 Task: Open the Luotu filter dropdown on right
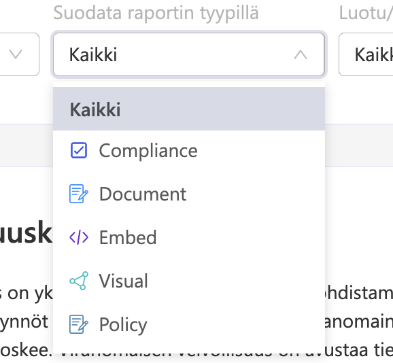pyautogui.click(x=366, y=54)
